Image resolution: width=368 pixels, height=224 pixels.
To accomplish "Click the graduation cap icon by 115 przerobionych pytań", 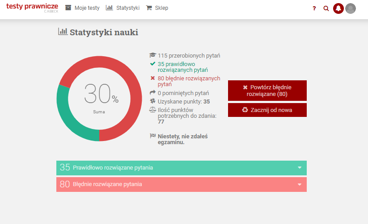I will [x=152, y=55].
